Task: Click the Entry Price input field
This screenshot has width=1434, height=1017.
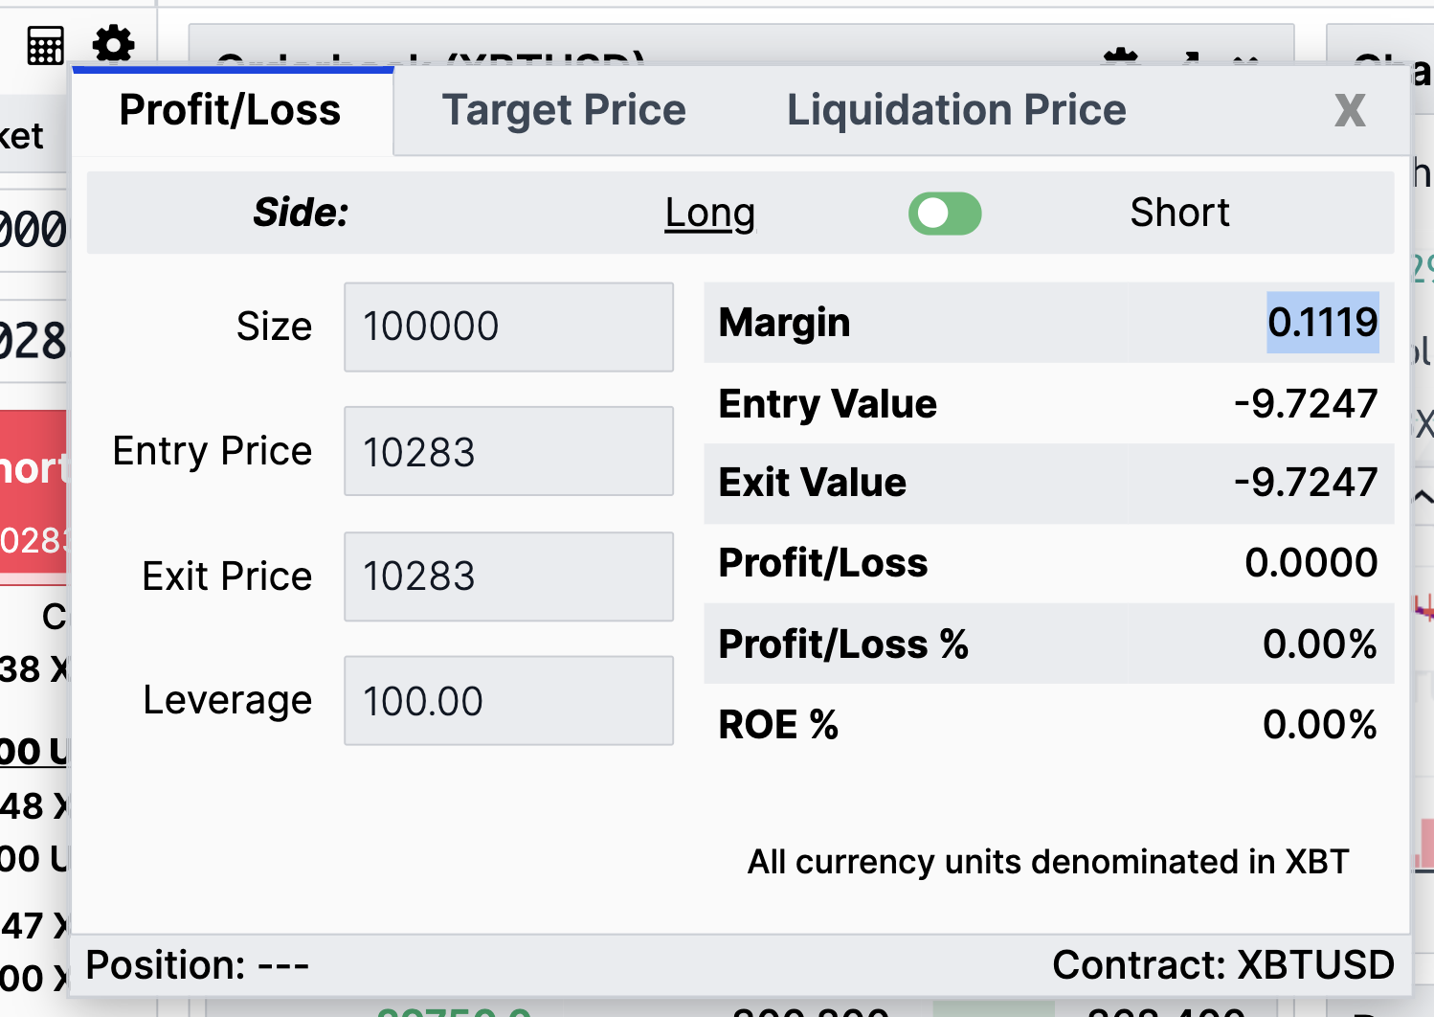Action: click(x=509, y=451)
